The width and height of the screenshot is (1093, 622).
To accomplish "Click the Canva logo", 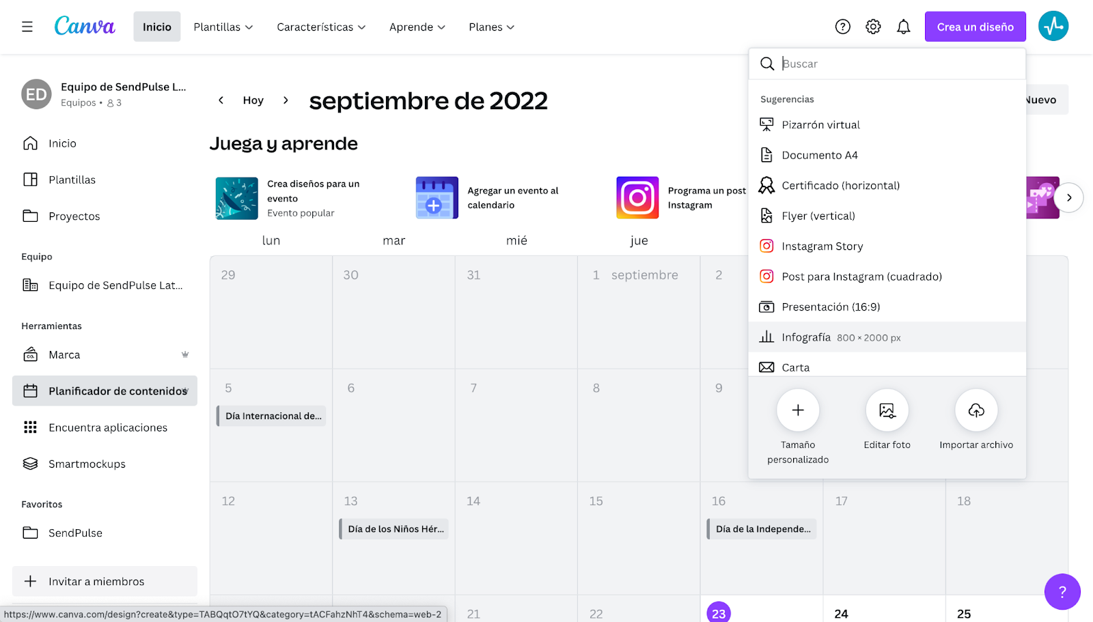I will tap(85, 27).
